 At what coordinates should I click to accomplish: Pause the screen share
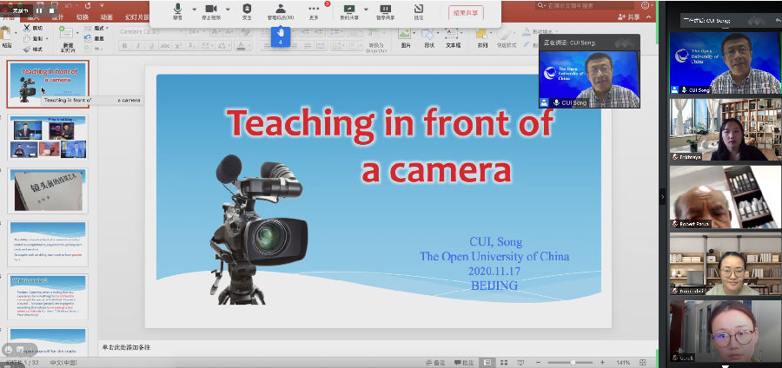(x=384, y=10)
